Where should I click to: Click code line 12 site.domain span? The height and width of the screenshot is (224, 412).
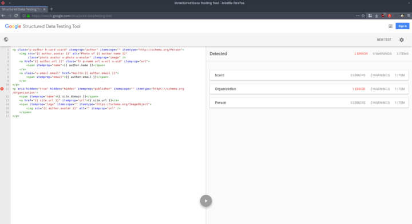click(58, 96)
